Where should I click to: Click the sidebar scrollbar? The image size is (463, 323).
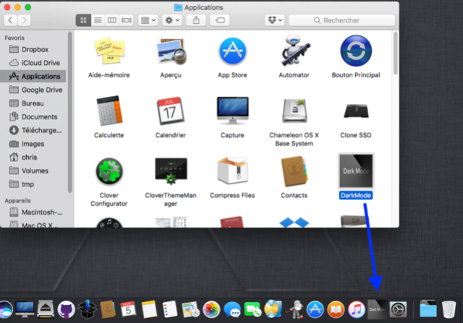point(70,112)
